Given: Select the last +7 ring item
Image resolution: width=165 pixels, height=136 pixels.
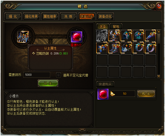Looking at the screenshot, I should pos(150,47).
